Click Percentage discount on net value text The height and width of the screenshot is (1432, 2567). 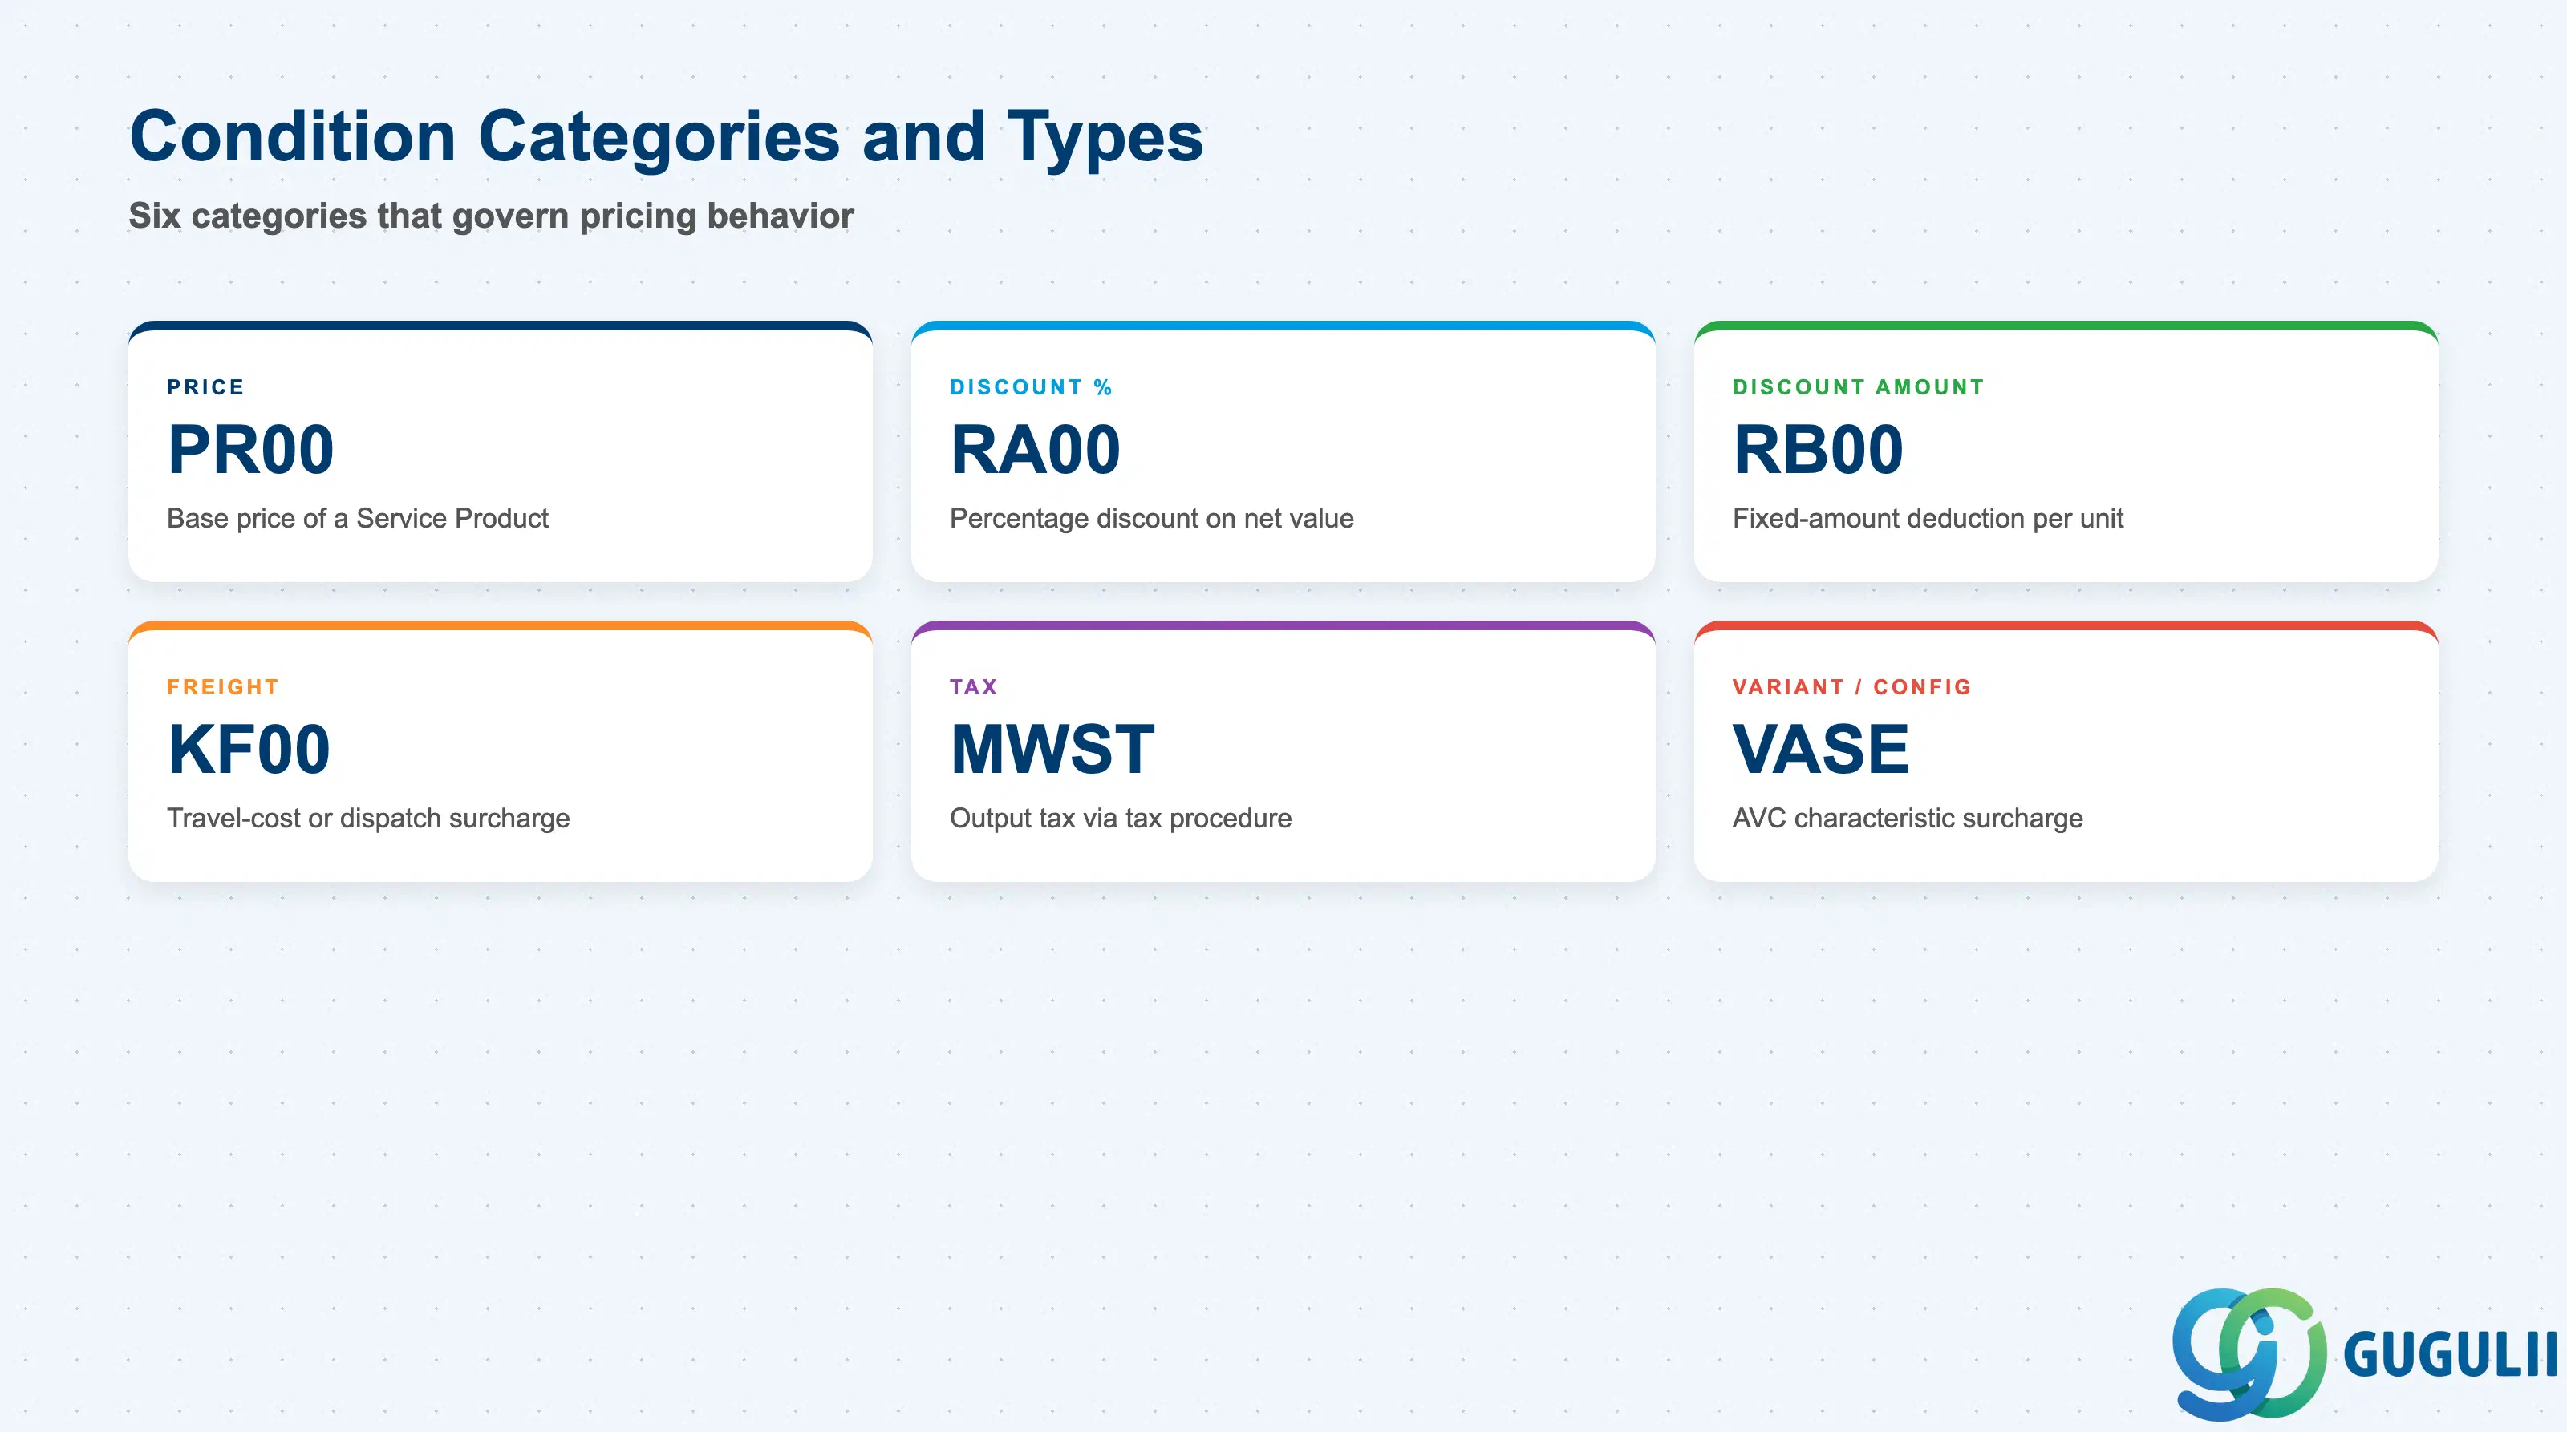pos(1152,519)
